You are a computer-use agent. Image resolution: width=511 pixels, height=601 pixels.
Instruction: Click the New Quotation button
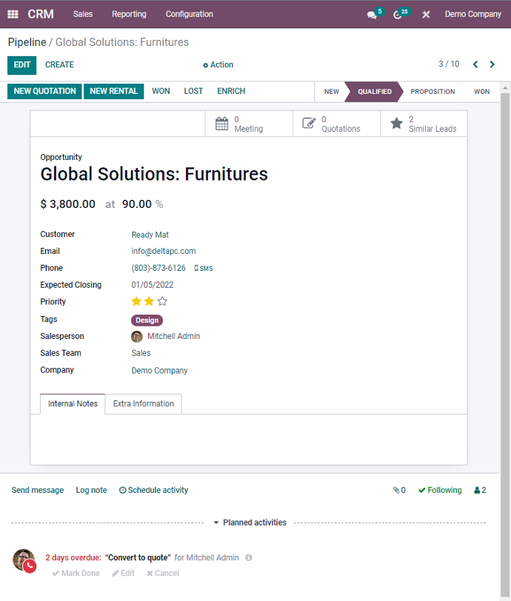pyautogui.click(x=44, y=91)
